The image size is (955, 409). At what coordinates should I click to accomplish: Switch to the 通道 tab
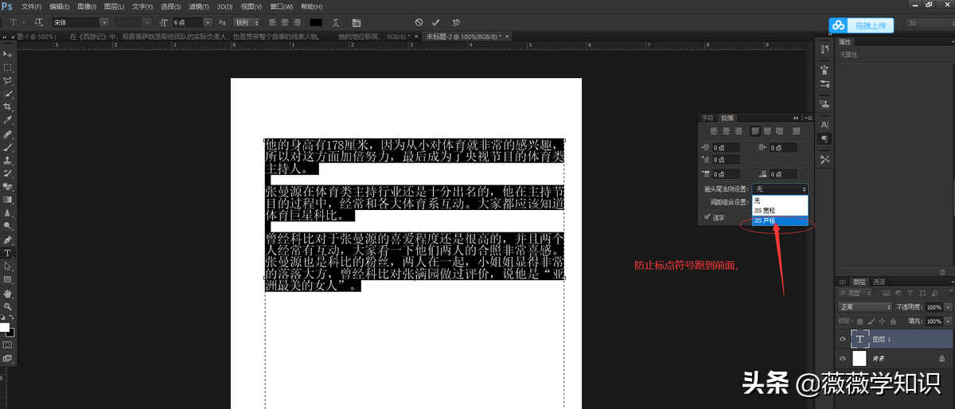pos(879,282)
